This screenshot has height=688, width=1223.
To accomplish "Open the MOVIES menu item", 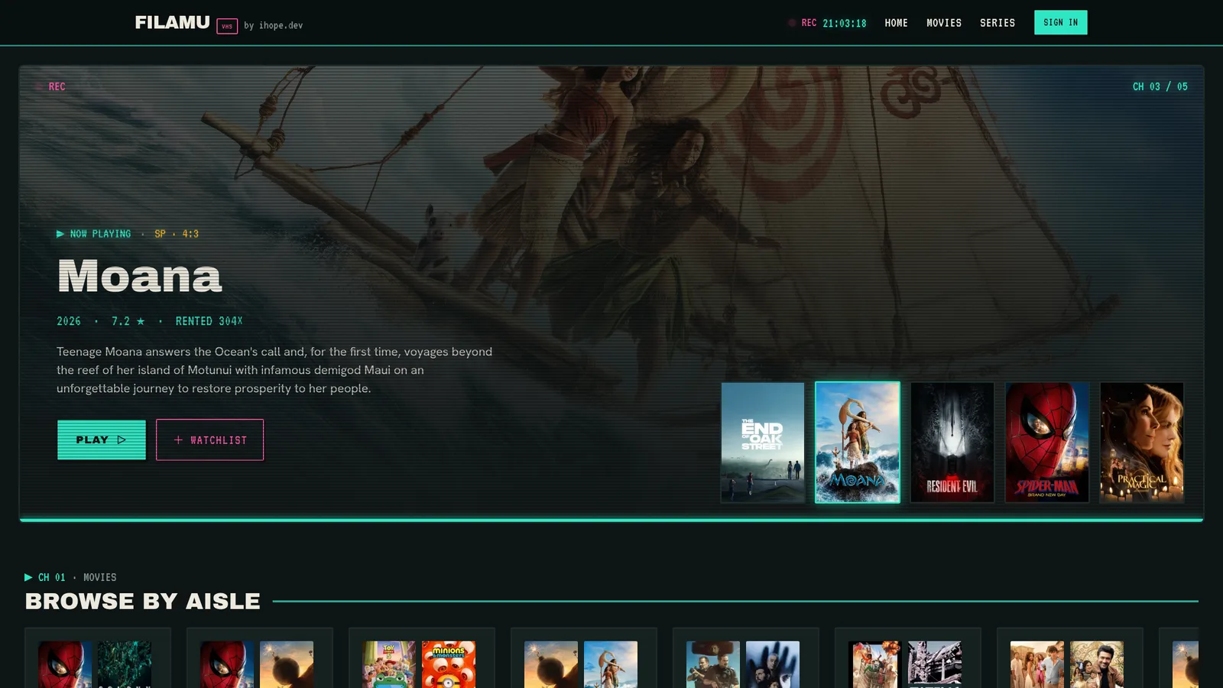I will pos(944,23).
